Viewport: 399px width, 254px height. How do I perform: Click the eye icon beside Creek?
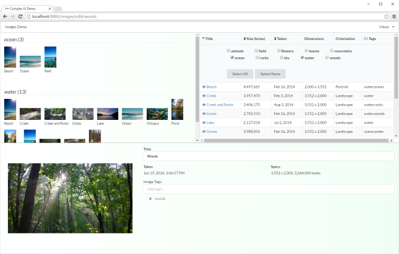click(x=204, y=96)
